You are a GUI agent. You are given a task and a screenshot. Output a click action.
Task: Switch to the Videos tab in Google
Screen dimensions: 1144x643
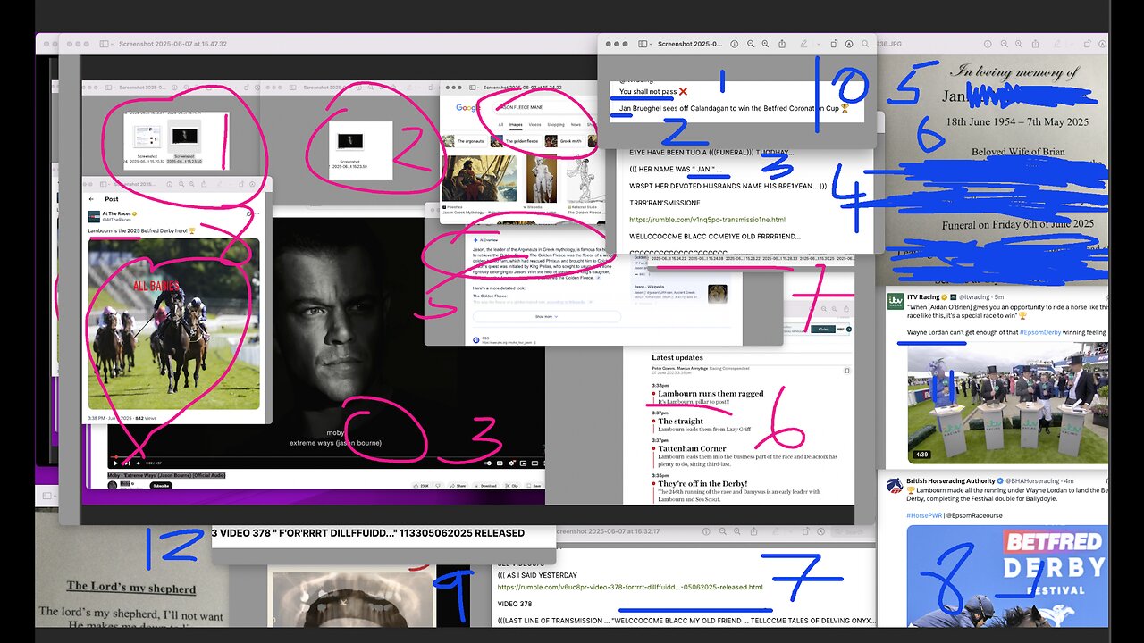pos(534,125)
